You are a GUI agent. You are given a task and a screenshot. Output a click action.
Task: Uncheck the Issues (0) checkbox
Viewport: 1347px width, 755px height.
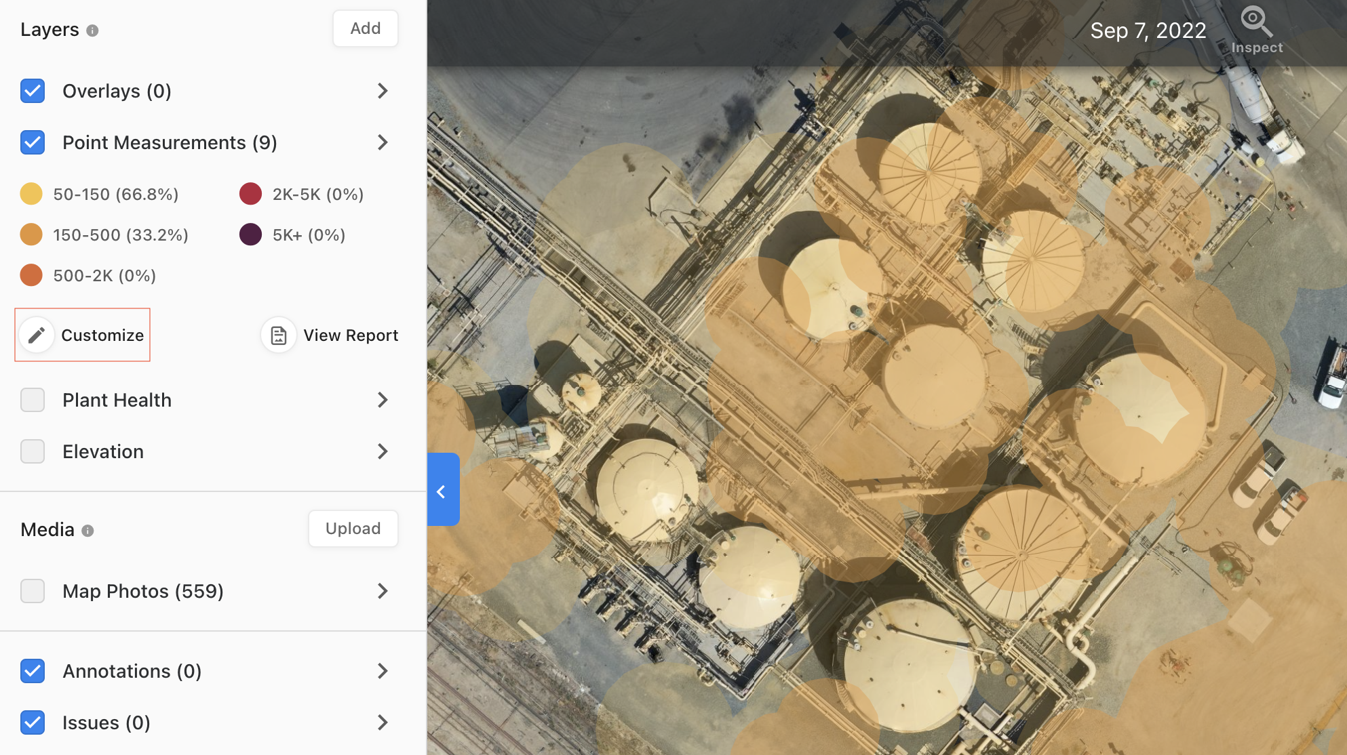coord(33,722)
